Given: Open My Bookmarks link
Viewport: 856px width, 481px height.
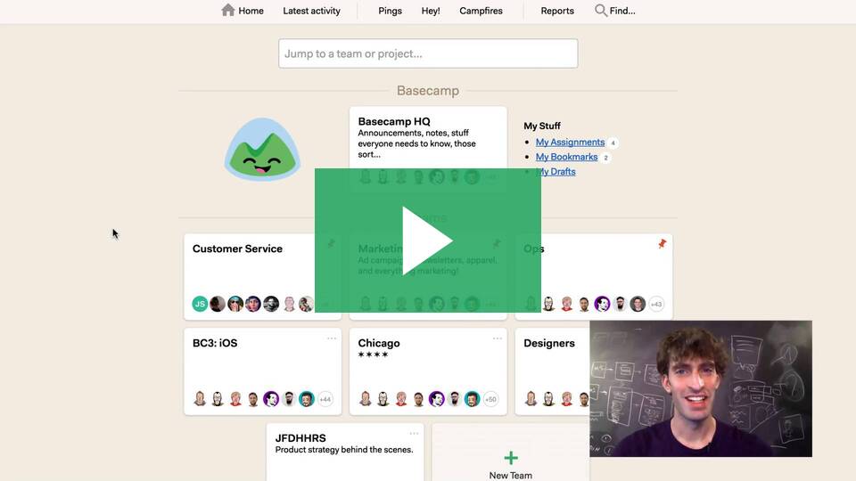Looking at the screenshot, I should coord(566,157).
